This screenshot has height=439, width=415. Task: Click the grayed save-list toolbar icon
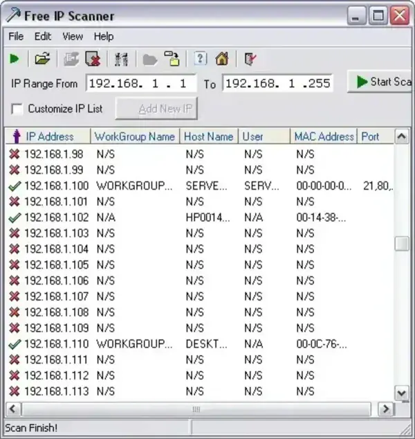point(71,59)
